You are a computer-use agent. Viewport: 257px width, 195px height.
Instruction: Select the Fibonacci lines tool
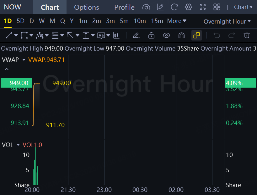(55, 35)
